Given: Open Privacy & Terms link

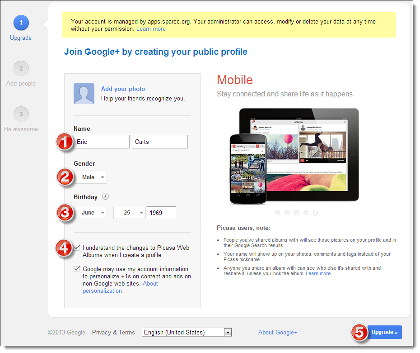Looking at the screenshot, I should coord(113,332).
